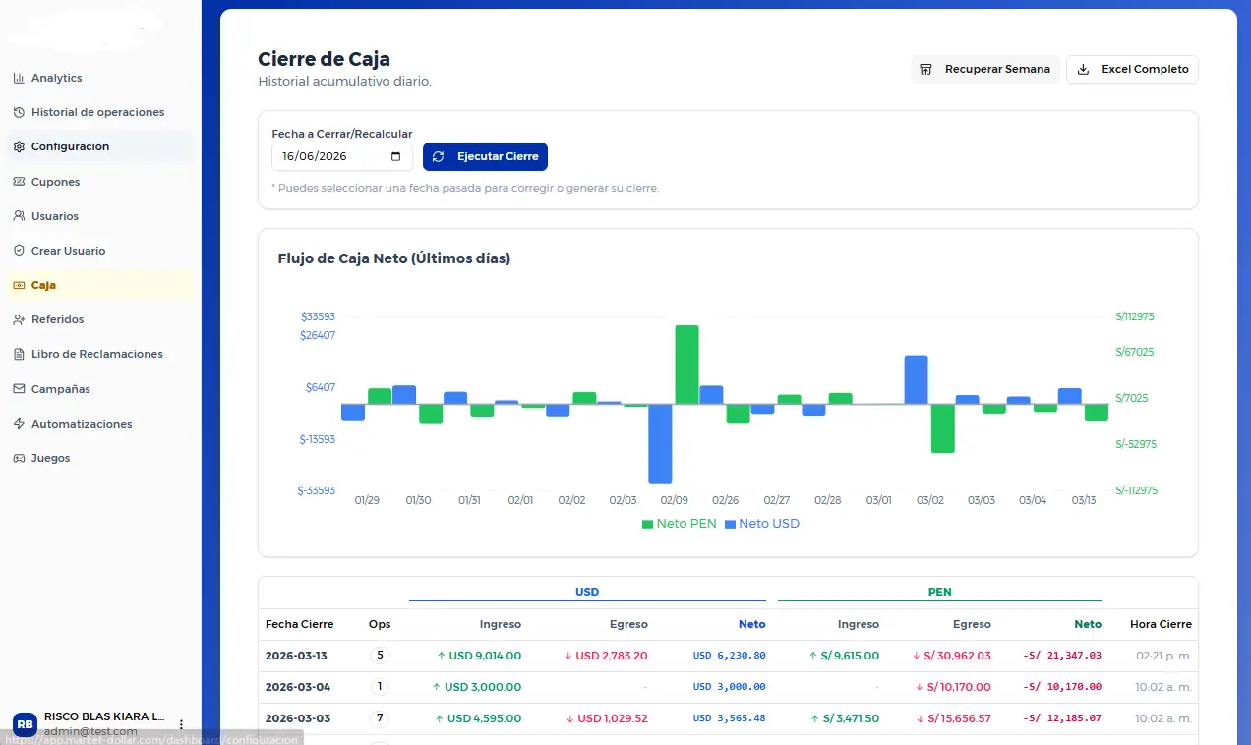Click ops count badge 7
The height and width of the screenshot is (745, 1251).
[380, 718]
